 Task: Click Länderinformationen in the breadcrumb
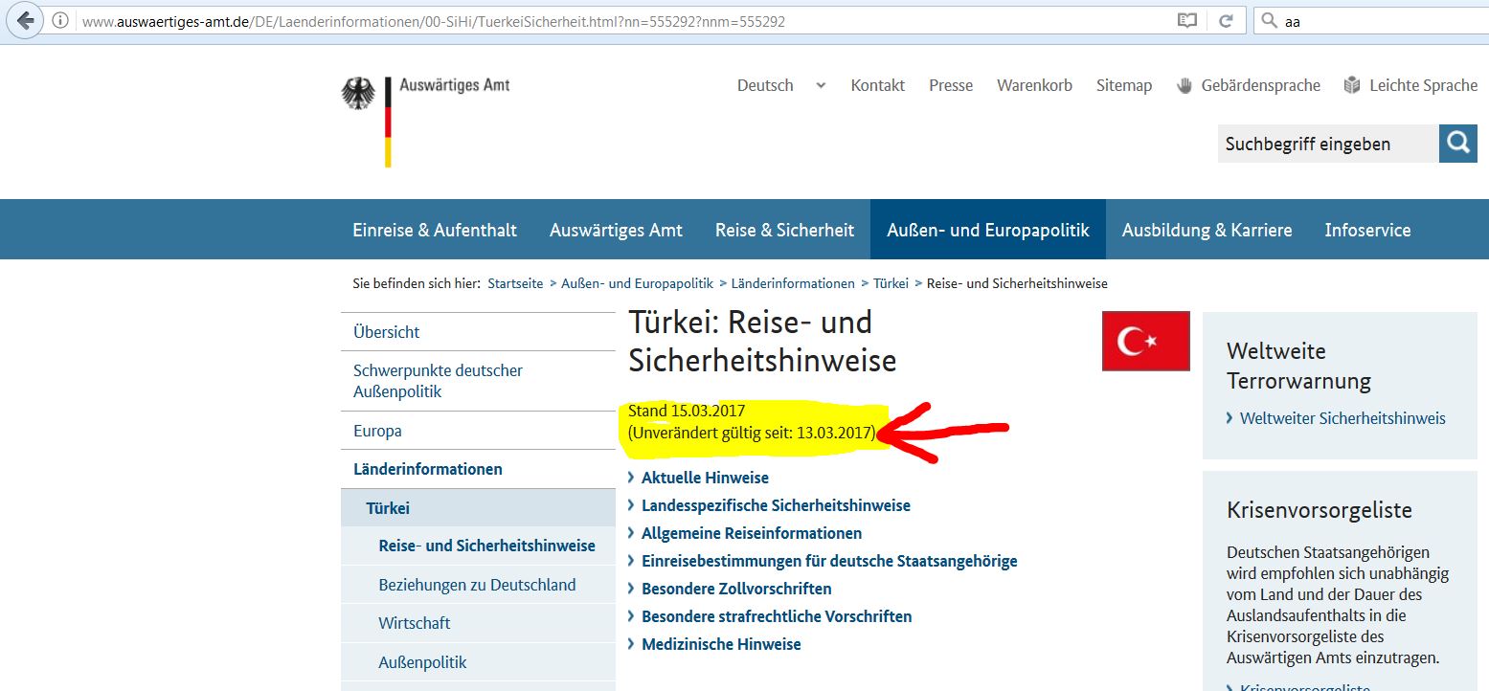[793, 283]
